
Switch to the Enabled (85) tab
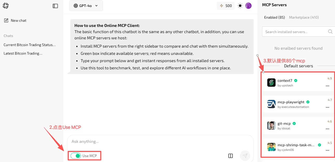pos(275,17)
